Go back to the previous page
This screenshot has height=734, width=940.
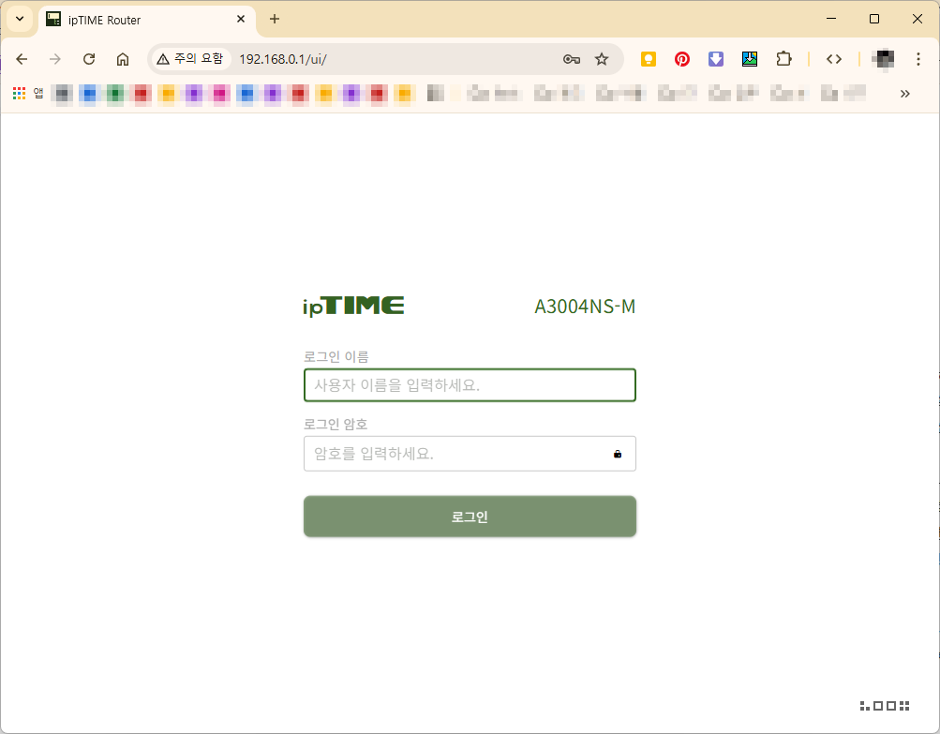(x=22, y=59)
